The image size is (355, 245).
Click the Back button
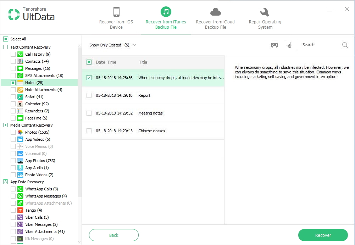(x=113, y=235)
